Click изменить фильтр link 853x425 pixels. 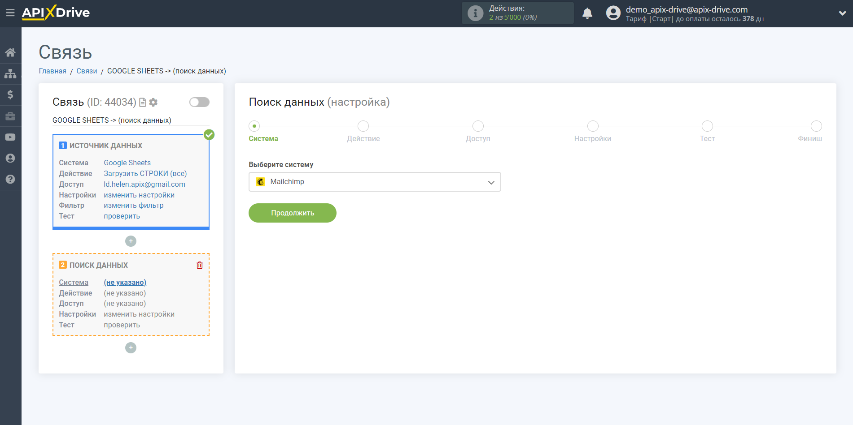point(134,205)
